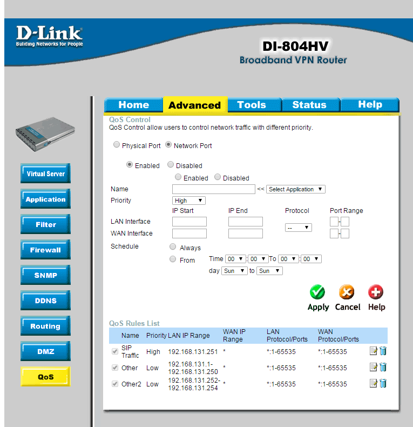Edit the Other QoS rule
The image size is (413, 427).
tap(374, 368)
